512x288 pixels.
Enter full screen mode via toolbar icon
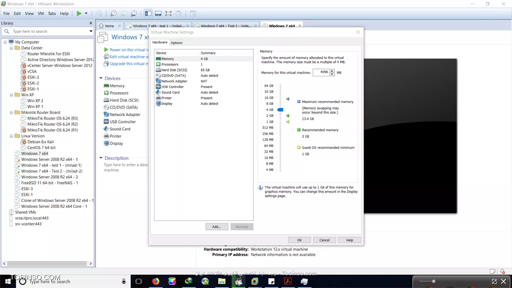[168, 13]
